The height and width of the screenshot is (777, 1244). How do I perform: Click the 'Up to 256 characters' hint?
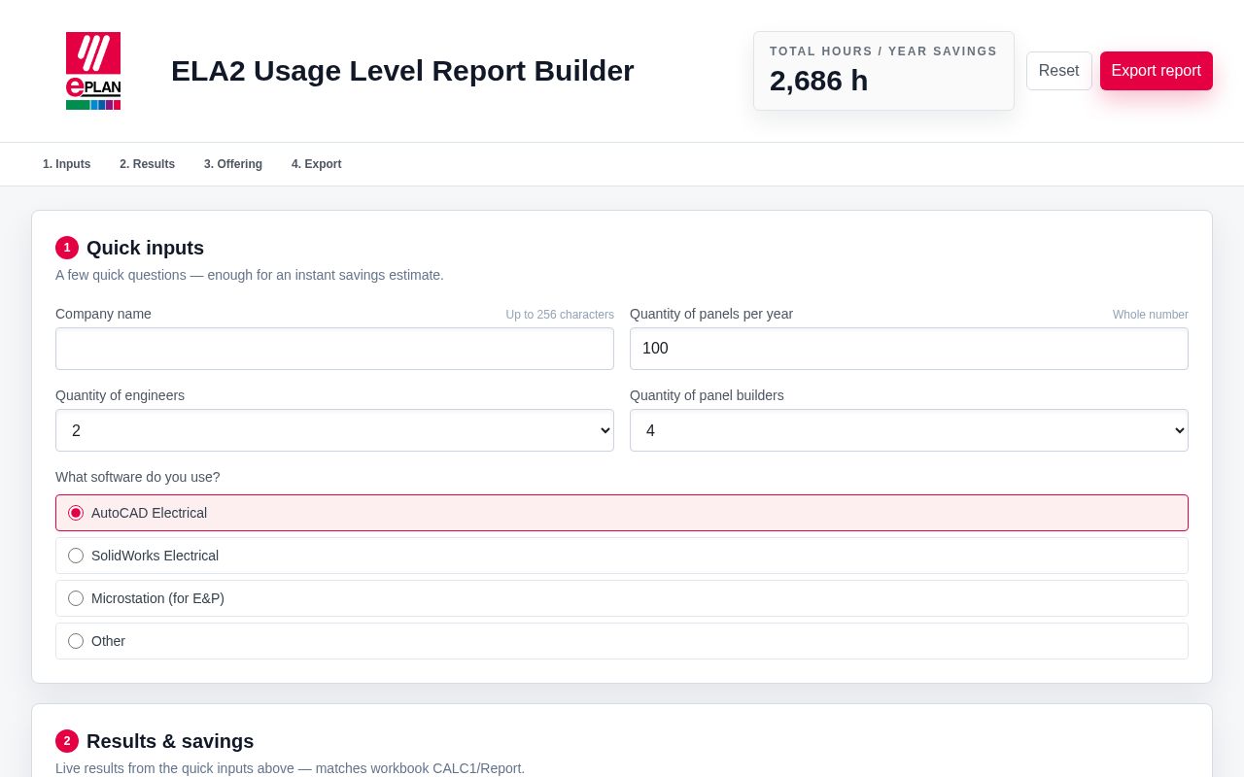(x=560, y=315)
